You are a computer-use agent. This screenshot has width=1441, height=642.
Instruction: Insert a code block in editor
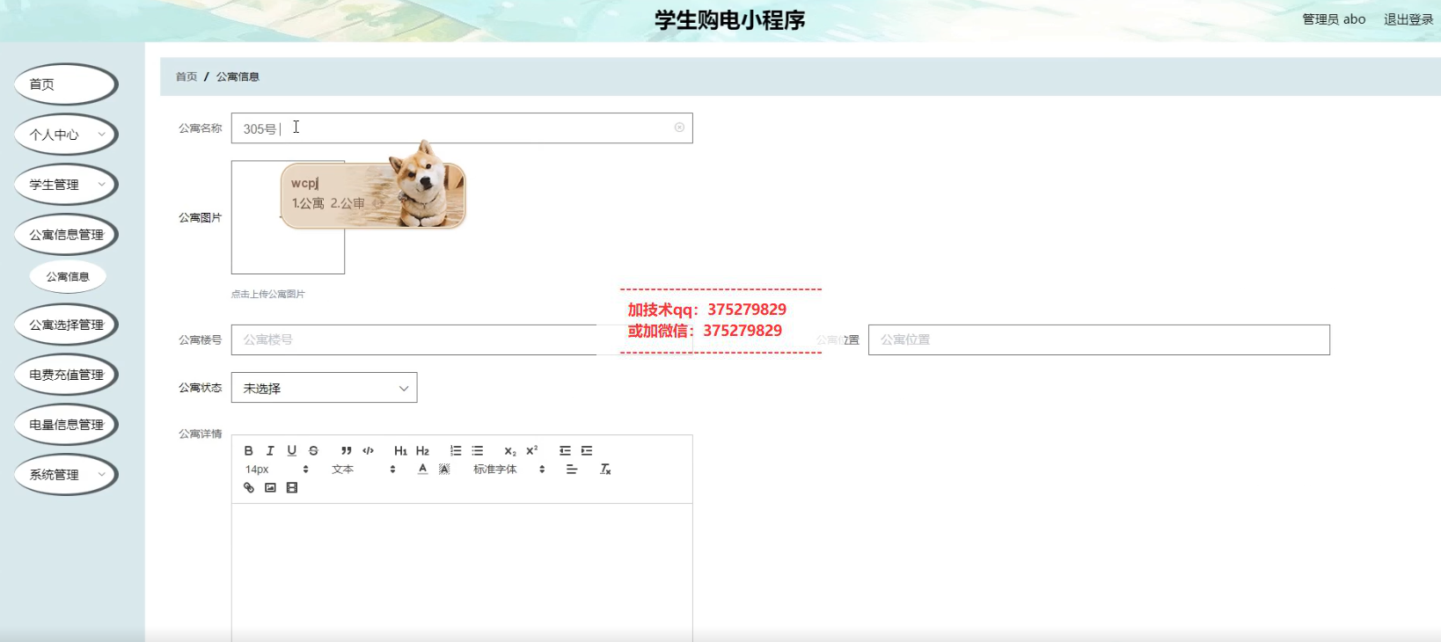pyautogui.click(x=368, y=450)
